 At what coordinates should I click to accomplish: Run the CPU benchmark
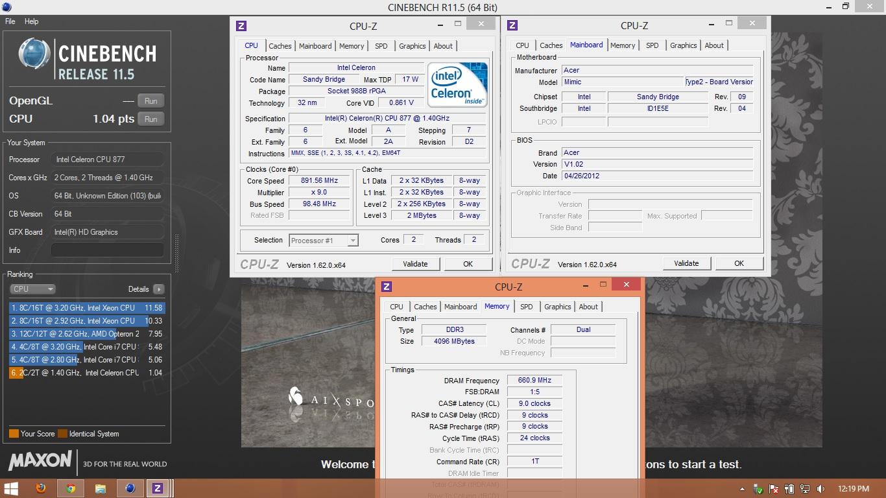pos(151,119)
